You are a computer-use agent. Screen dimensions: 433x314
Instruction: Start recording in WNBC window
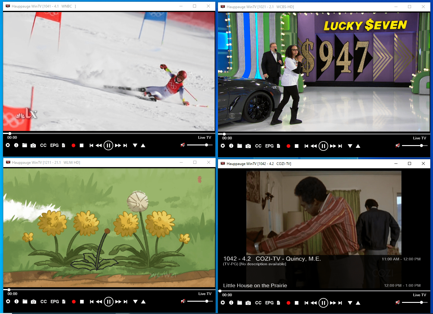coord(73,145)
